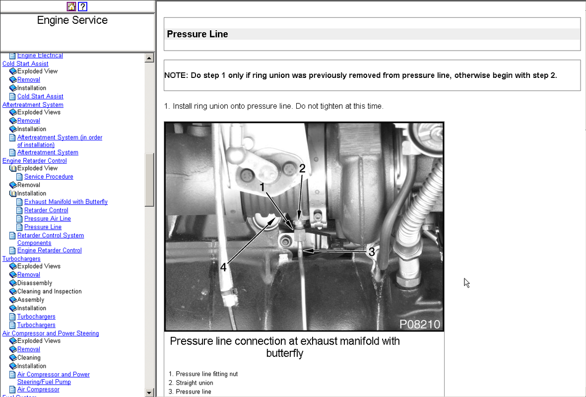
Task: Click the Pressure Line page heading
Action: coord(197,34)
